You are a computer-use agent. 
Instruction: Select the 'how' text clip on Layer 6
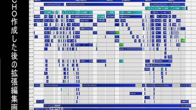pos(165,17)
